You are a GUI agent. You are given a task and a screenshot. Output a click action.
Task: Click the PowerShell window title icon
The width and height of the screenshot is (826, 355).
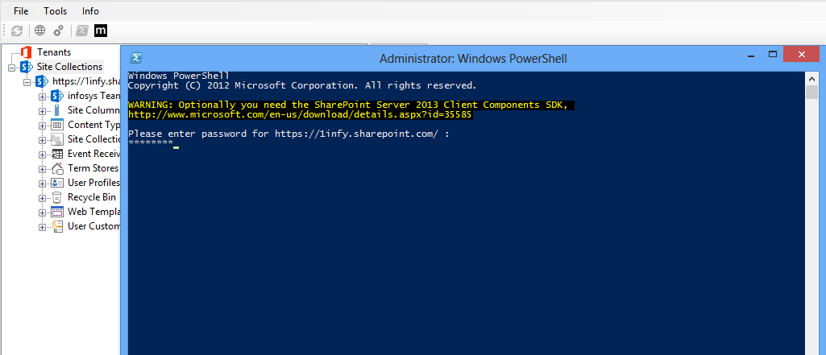pos(136,58)
